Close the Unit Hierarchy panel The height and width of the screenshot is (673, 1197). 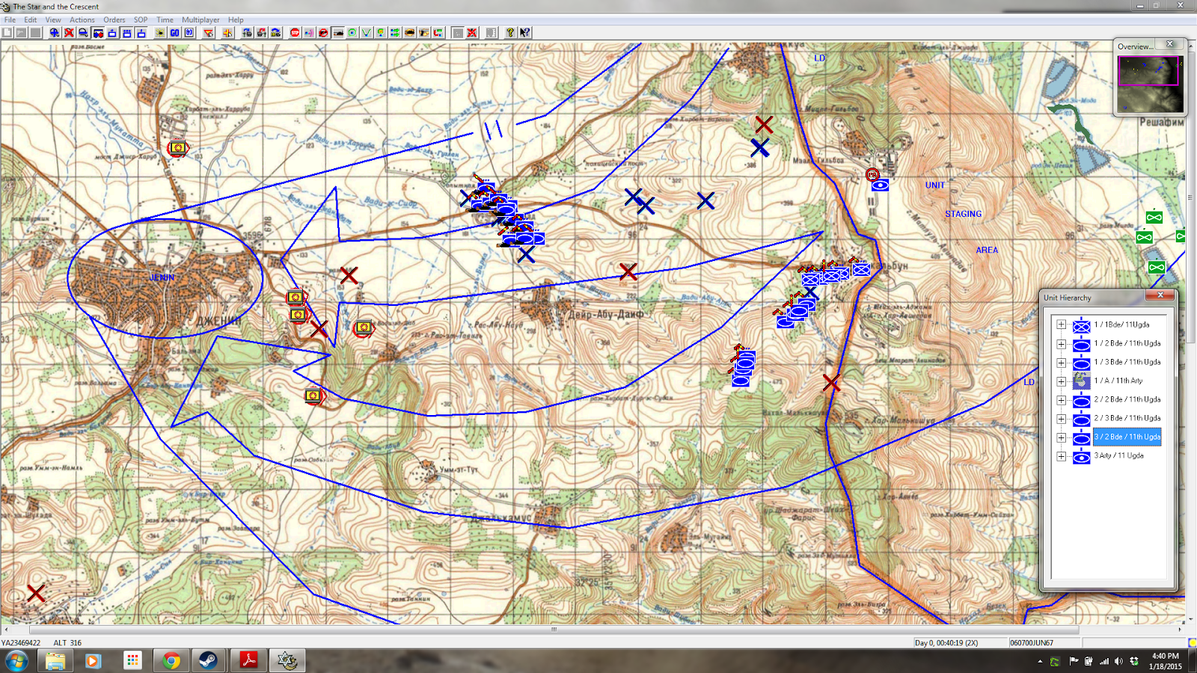pyautogui.click(x=1160, y=295)
